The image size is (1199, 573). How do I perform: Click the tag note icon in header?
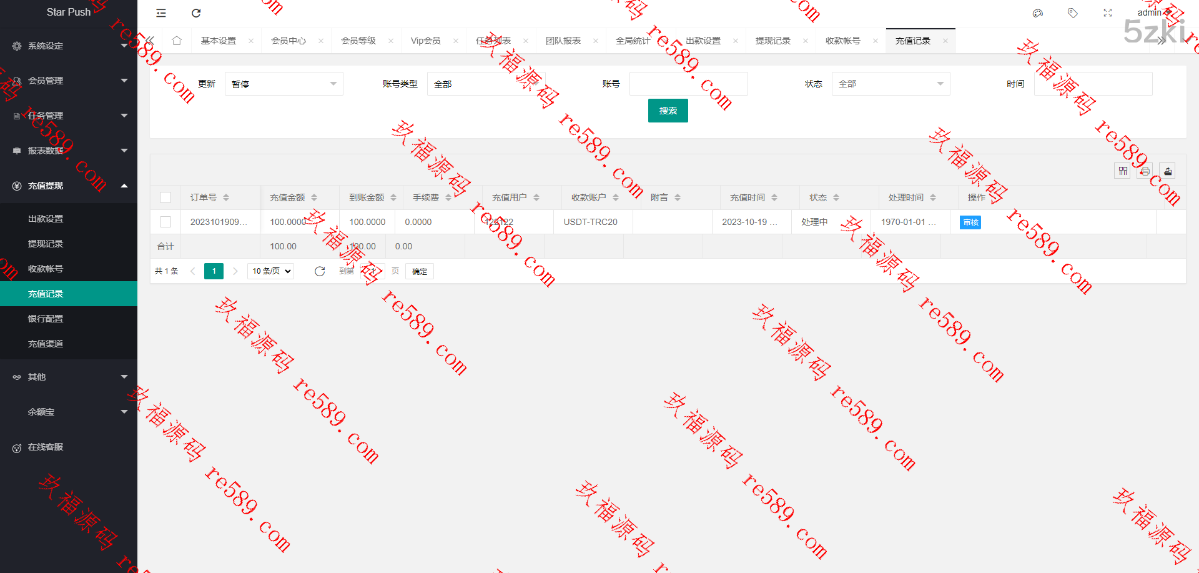click(1073, 13)
